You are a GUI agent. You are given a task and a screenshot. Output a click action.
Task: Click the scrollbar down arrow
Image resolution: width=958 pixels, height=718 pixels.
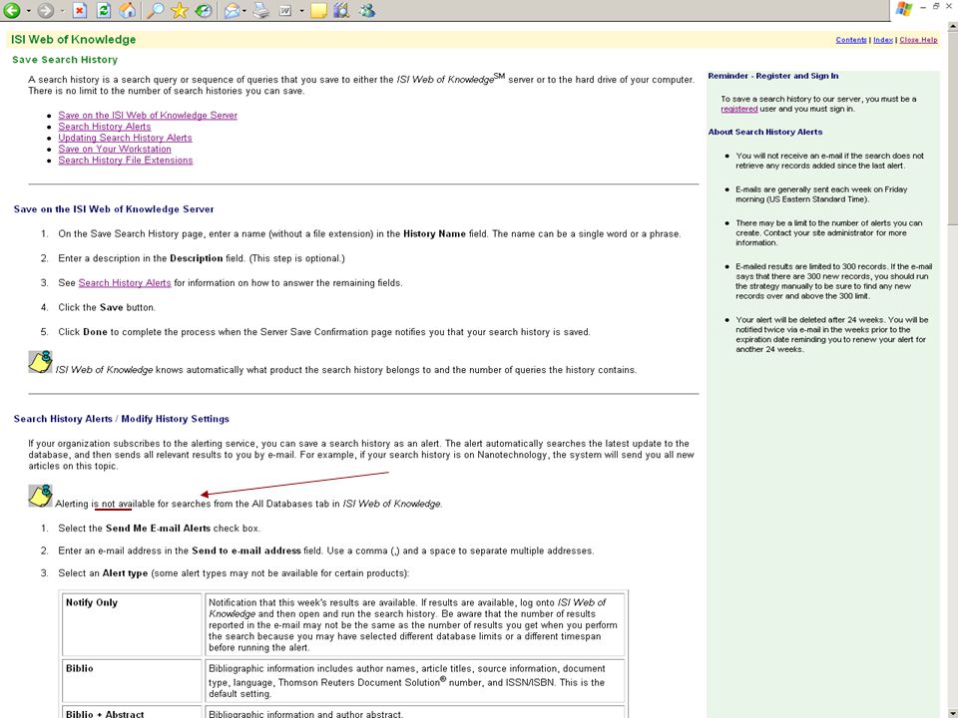click(952, 712)
